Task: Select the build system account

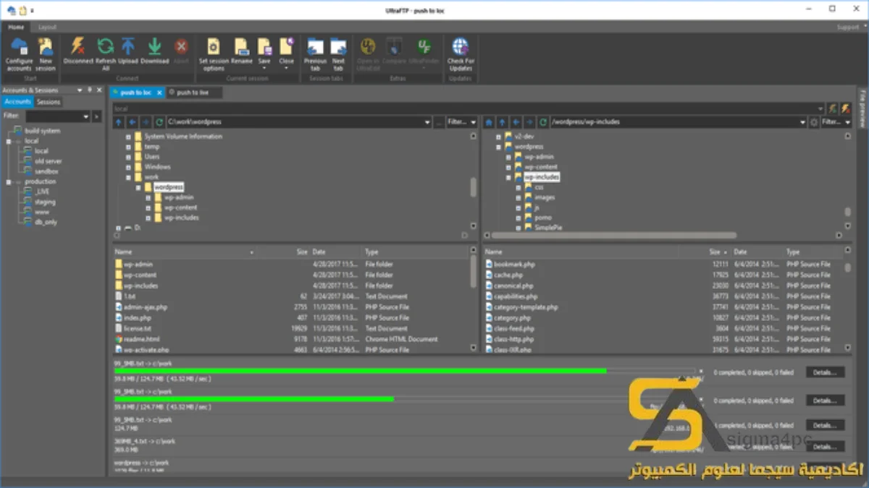Action: click(x=42, y=131)
